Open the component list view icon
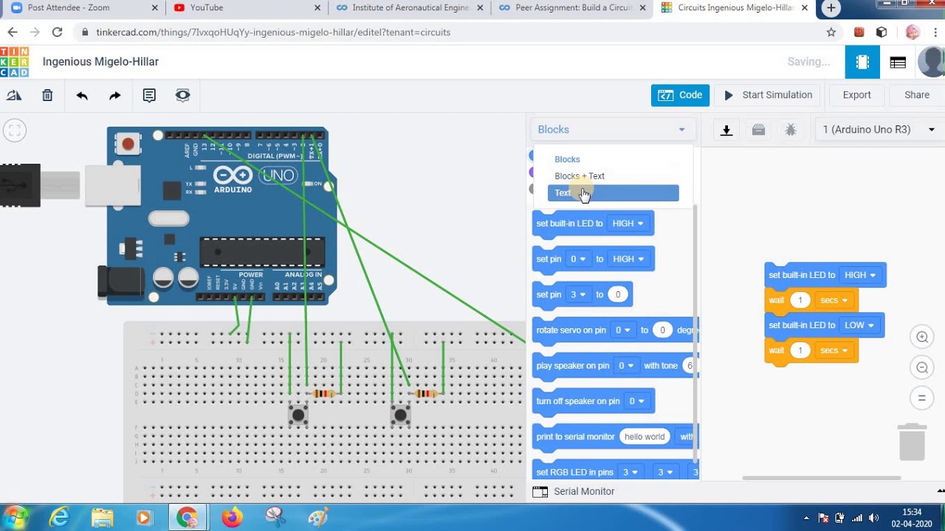Viewport: 945px width, 531px height. pyautogui.click(x=898, y=62)
